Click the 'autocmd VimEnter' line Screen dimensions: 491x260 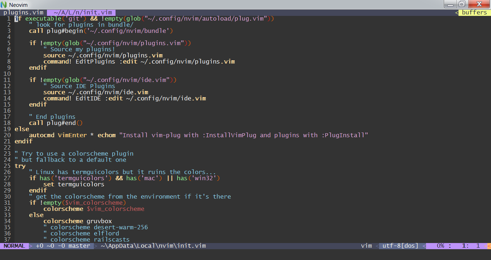click(x=199, y=135)
